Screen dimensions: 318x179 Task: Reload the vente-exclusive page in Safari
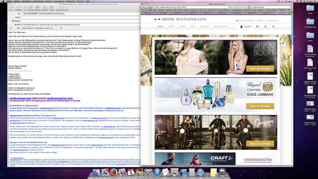point(247,7)
